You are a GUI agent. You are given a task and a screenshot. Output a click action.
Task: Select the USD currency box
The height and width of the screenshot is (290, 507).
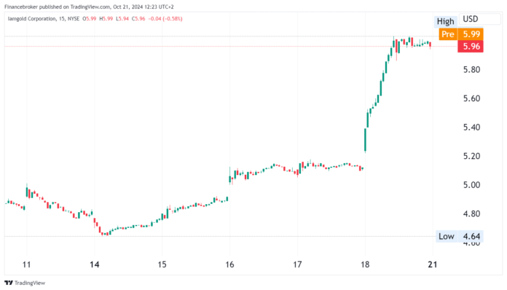479,19
